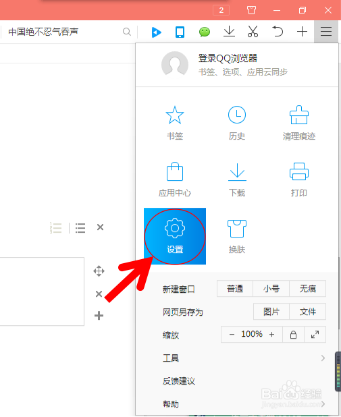Click the small X beside the box
Screen dimensions: 341x417
point(99,294)
